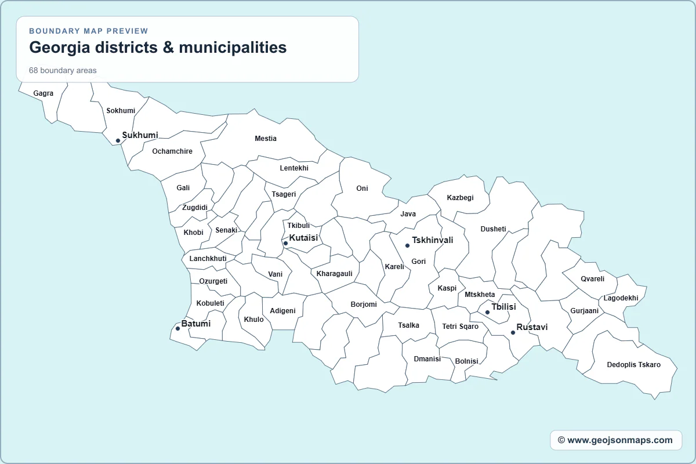This screenshot has height=464, width=696.
Task: Select the Bolnisi district label
Action: point(467,361)
